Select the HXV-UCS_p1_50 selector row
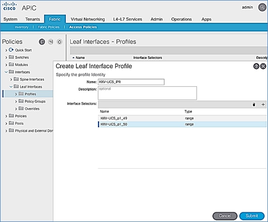The width and height of the screenshot is (268, 222). (x=183, y=124)
